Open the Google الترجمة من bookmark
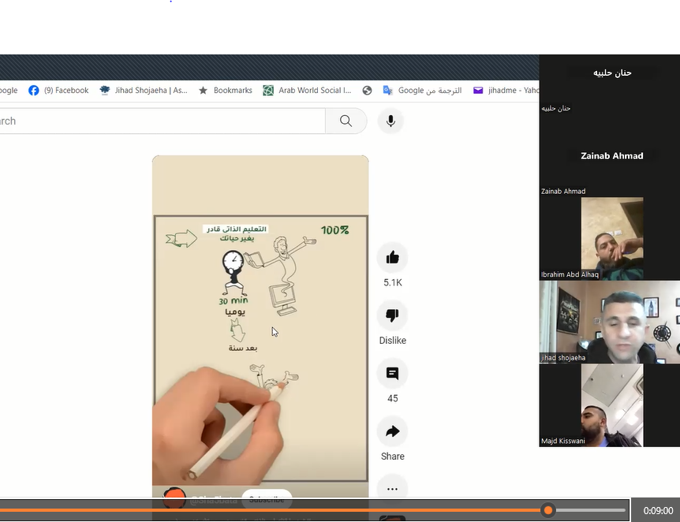This screenshot has width=680, height=522. click(422, 90)
